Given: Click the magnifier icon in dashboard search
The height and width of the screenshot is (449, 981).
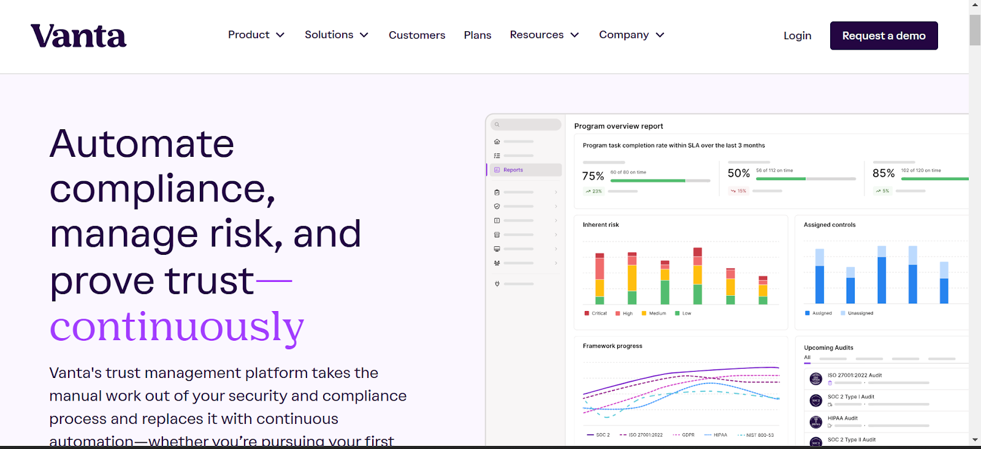Looking at the screenshot, I should pos(497,124).
